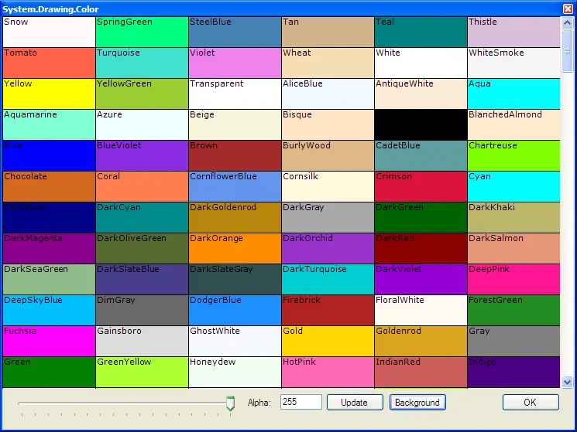Click the Update button
This screenshot has height=432, width=577.
click(x=355, y=403)
